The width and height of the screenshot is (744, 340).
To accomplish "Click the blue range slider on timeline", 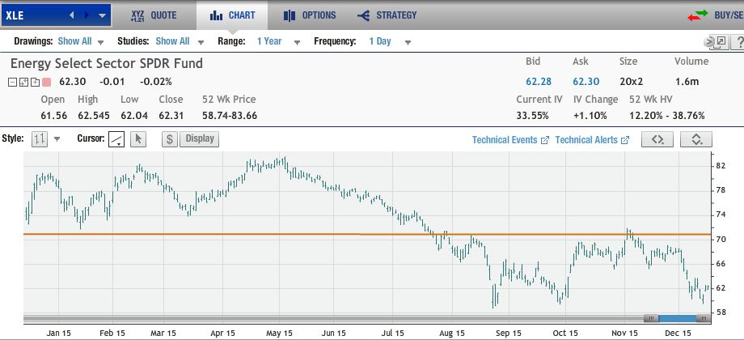I will (x=673, y=318).
